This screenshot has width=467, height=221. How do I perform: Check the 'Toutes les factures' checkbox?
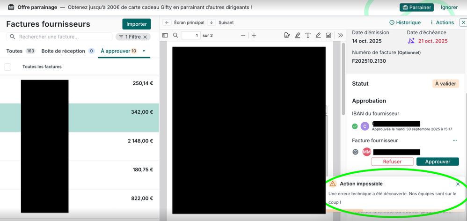7,67
